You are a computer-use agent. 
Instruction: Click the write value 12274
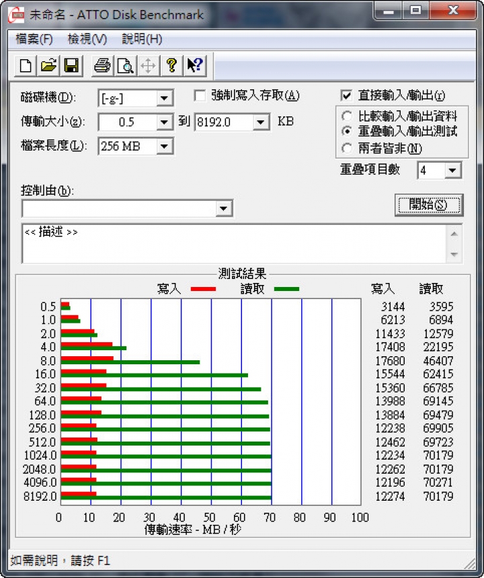[x=390, y=497]
